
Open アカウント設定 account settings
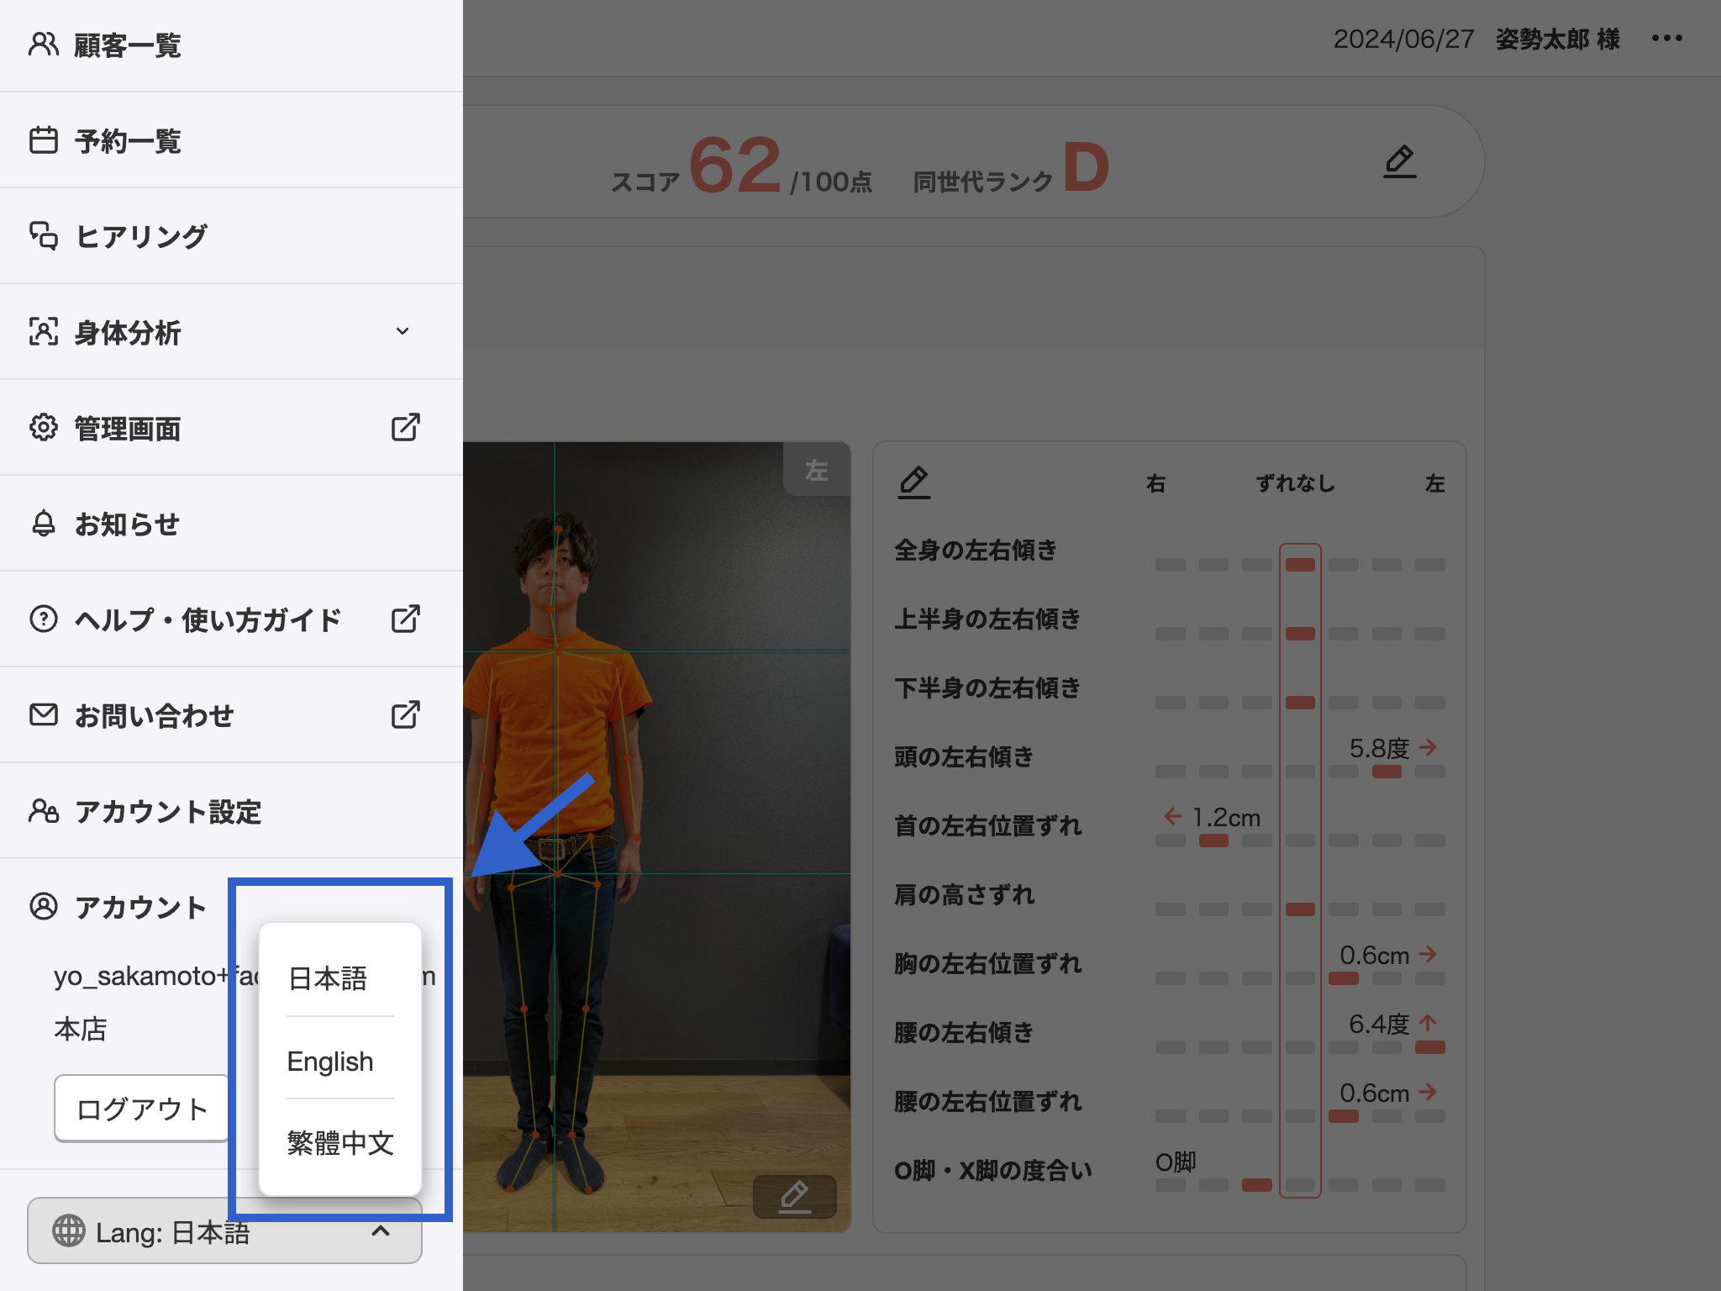point(231,811)
